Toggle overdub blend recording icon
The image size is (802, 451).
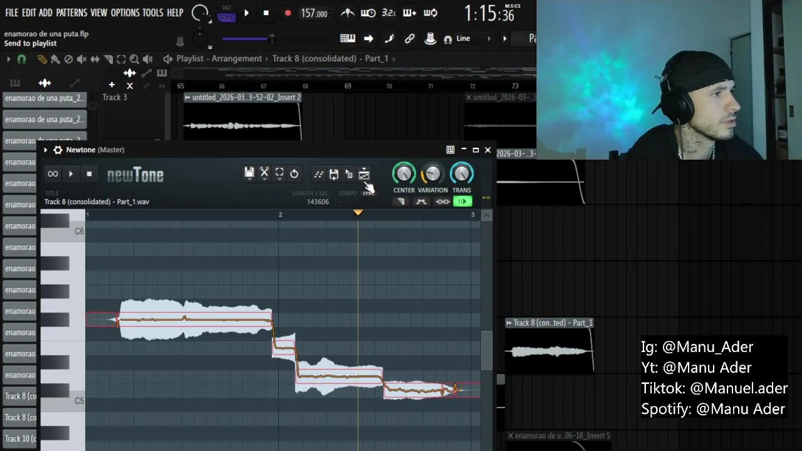coord(410,13)
